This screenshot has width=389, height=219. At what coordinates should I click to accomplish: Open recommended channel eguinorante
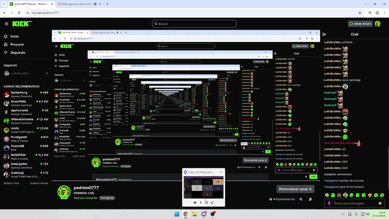tap(26, 112)
